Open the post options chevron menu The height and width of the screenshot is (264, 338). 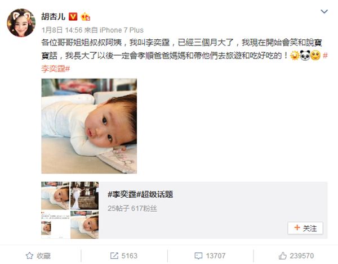(324, 11)
